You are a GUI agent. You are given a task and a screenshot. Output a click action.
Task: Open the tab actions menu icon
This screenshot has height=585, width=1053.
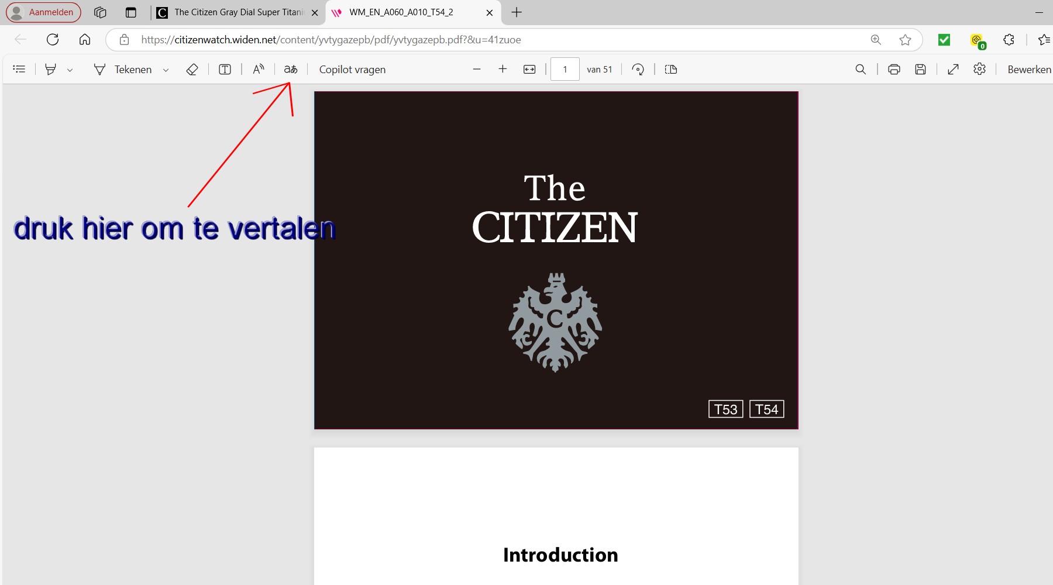(x=131, y=12)
